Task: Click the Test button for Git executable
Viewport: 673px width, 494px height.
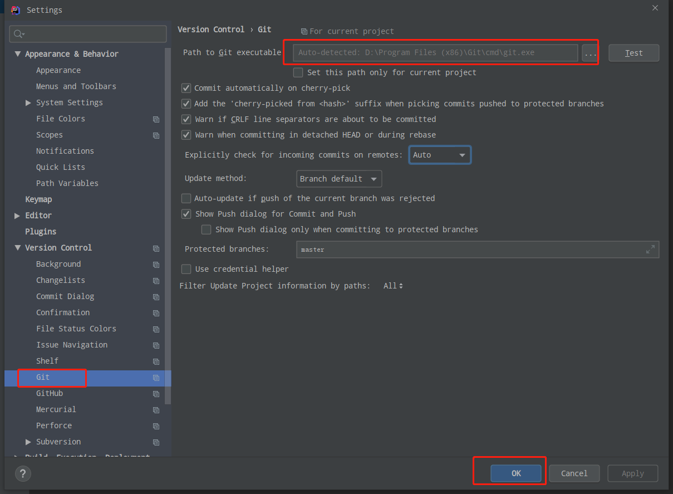Action: (x=634, y=53)
